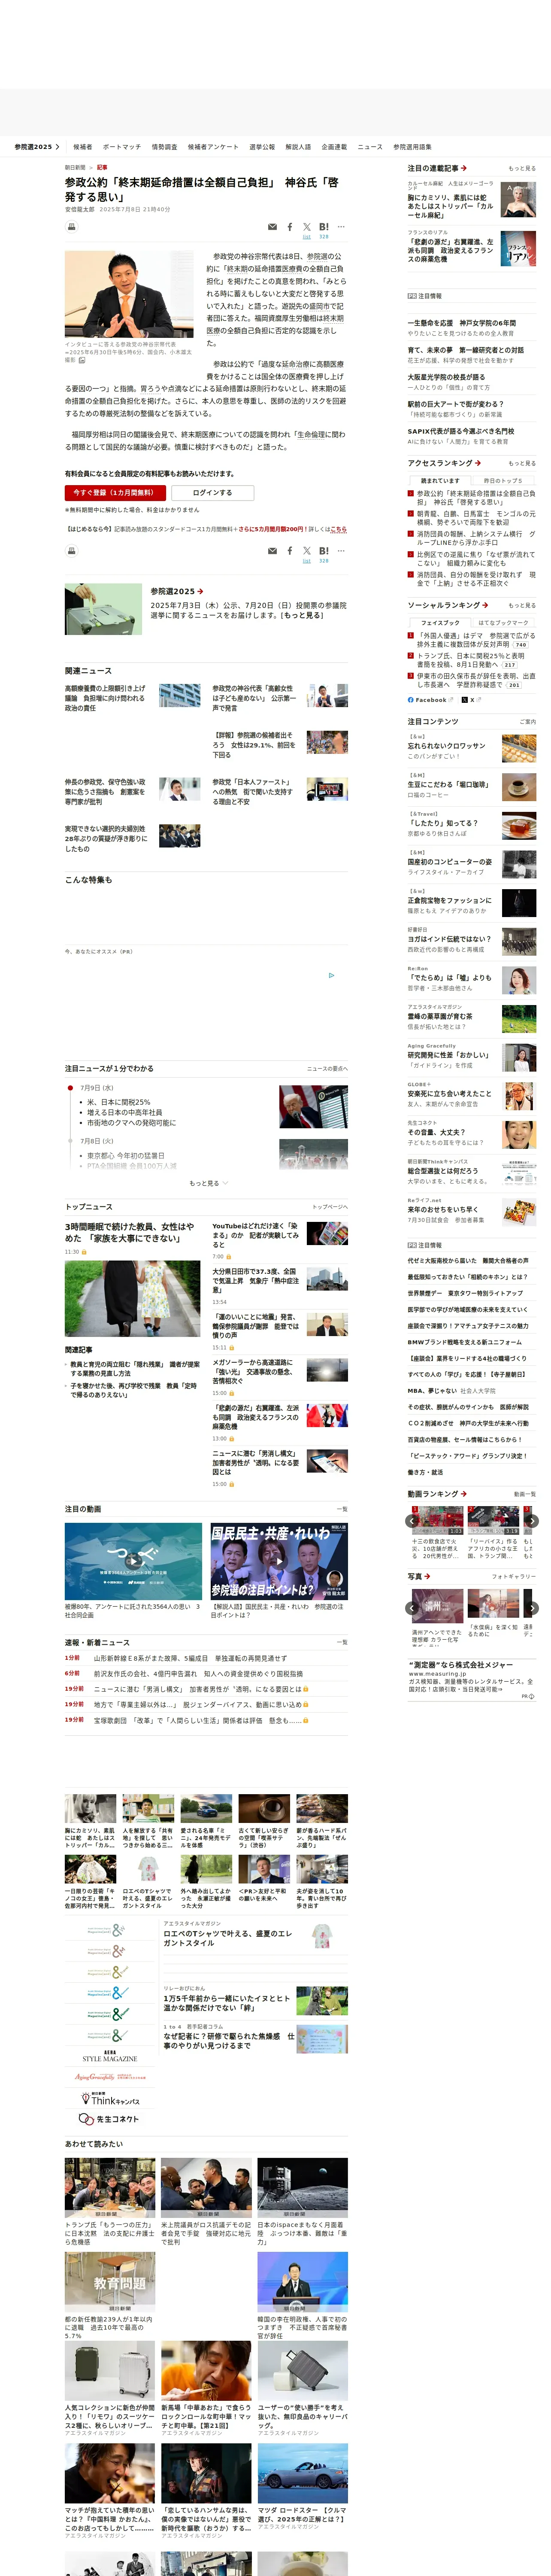
Task: Open main article photo of 神谷氏
Action: pyautogui.click(x=129, y=294)
